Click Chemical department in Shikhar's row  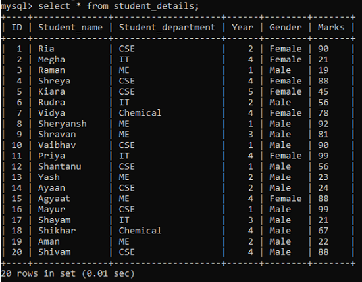point(140,231)
